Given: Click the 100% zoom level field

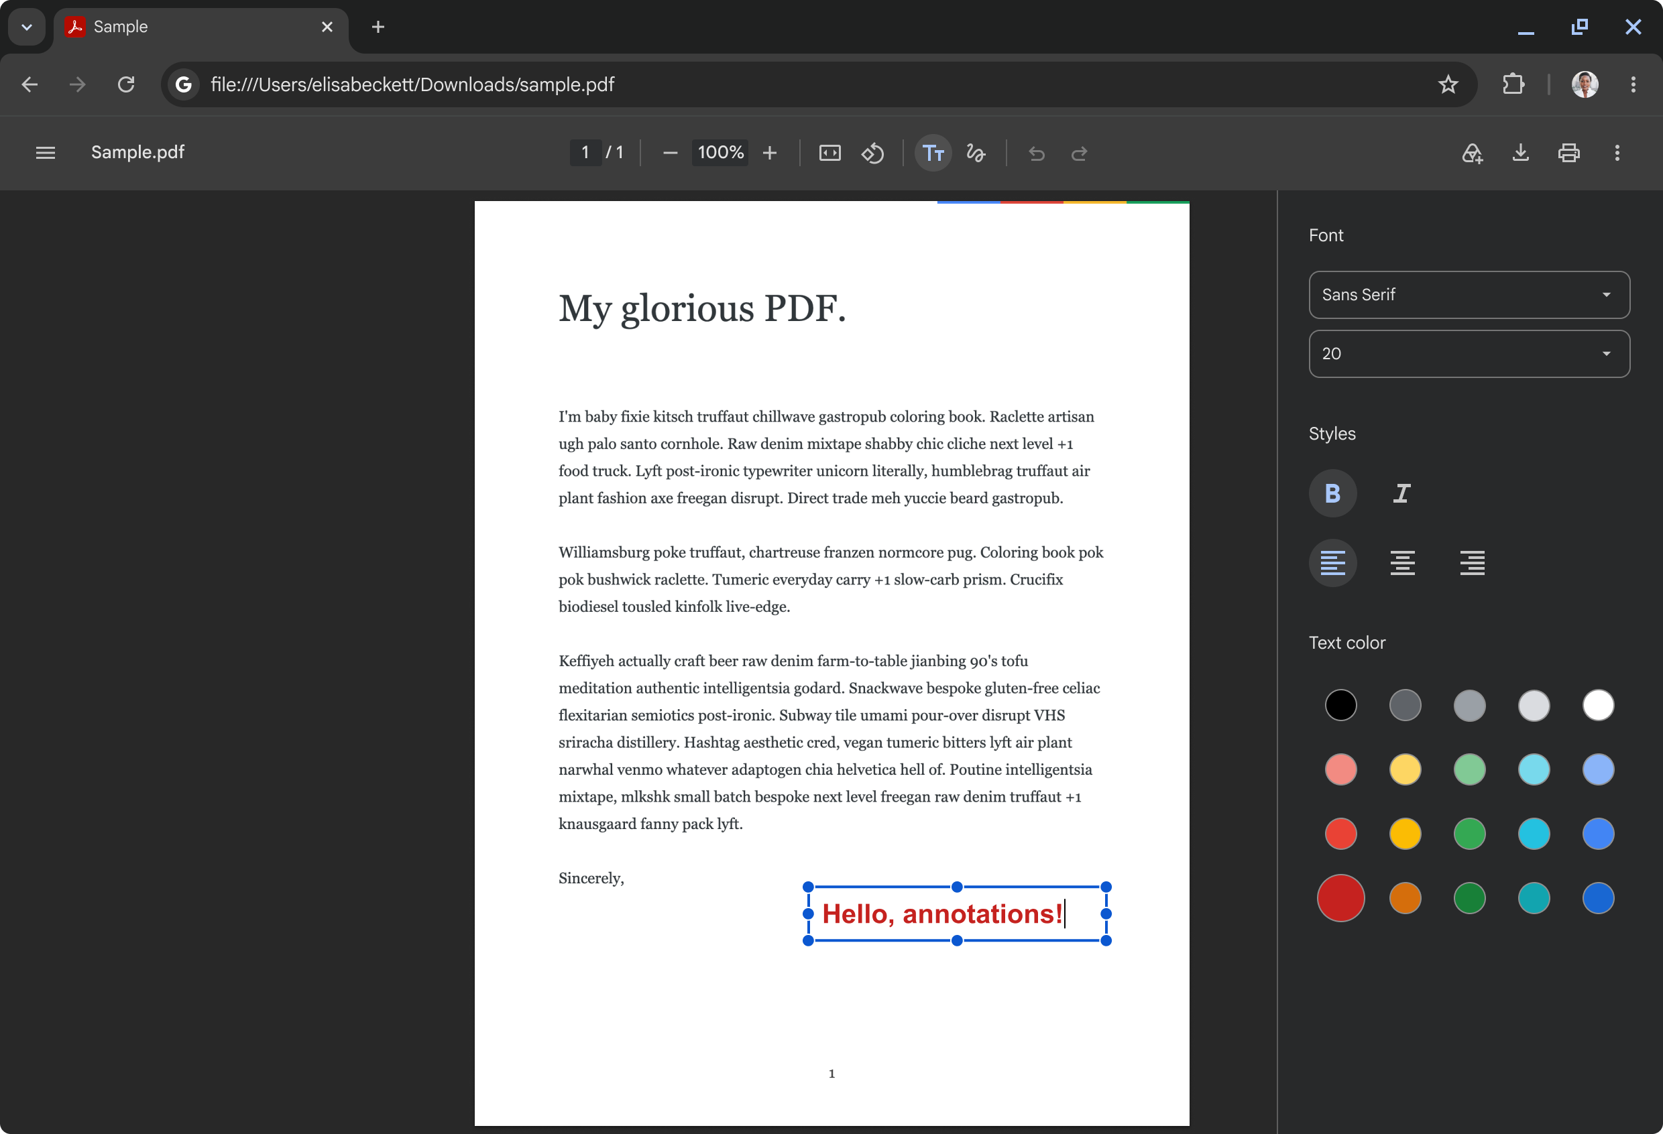Looking at the screenshot, I should 720,152.
